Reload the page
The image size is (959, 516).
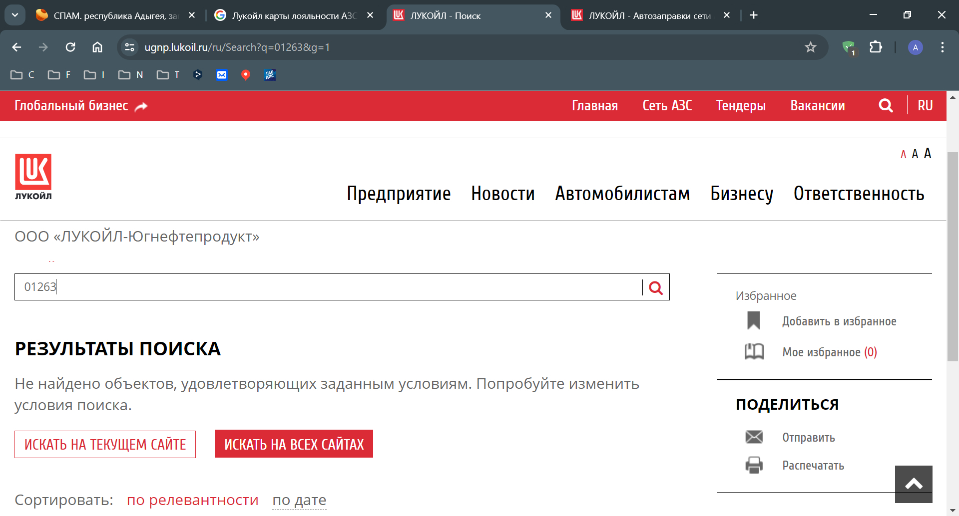(70, 47)
